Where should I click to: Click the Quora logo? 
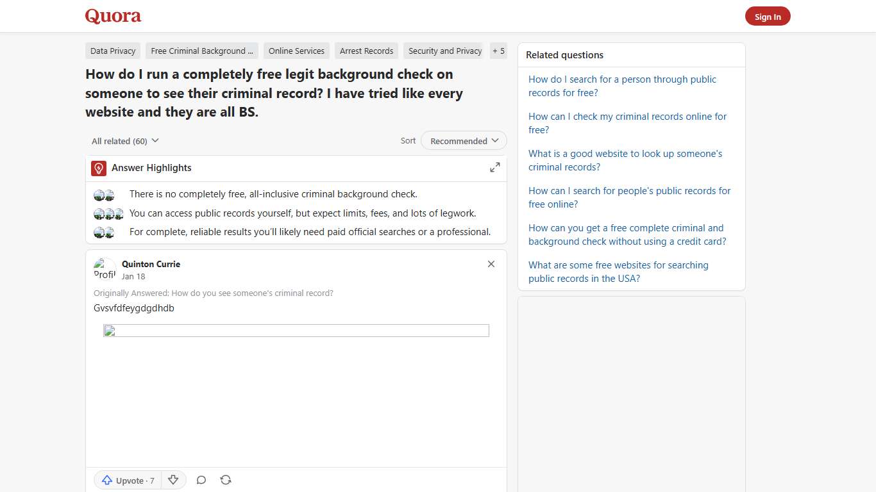(113, 16)
